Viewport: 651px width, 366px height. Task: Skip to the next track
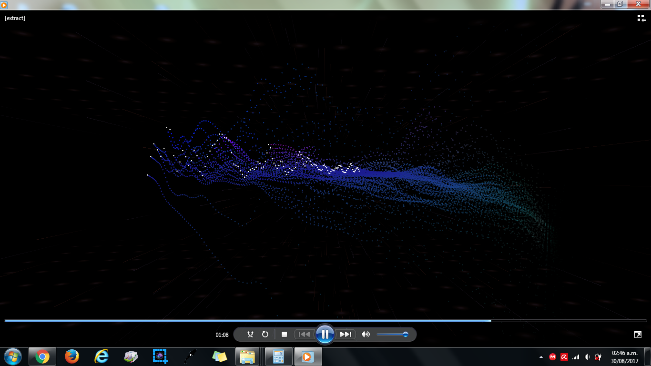click(x=346, y=335)
